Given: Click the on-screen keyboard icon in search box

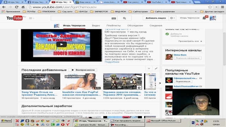Looking at the screenshot, I should 114,18.
